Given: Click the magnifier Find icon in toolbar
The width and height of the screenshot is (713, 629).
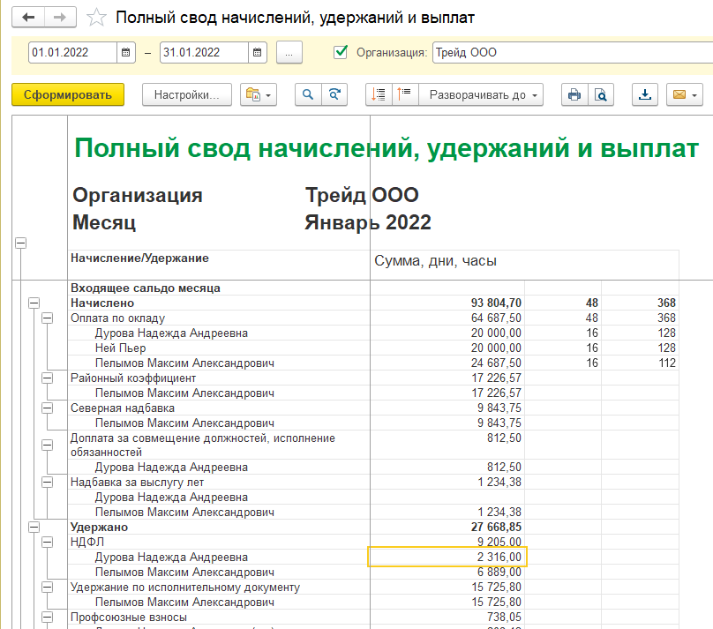Looking at the screenshot, I should [x=309, y=95].
